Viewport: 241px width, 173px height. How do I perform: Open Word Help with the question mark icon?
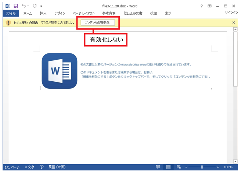pos(201,6)
